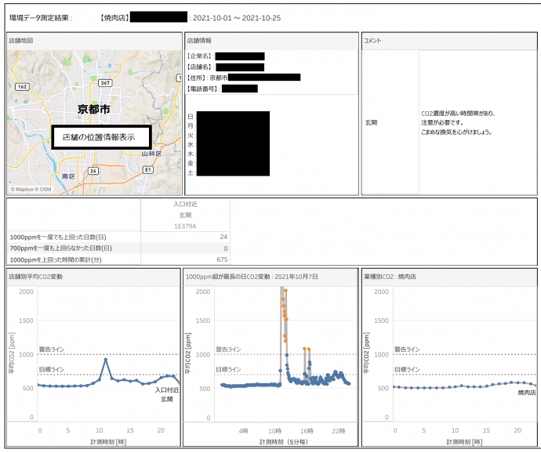Click the 山科区 label on map

click(151, 154)
